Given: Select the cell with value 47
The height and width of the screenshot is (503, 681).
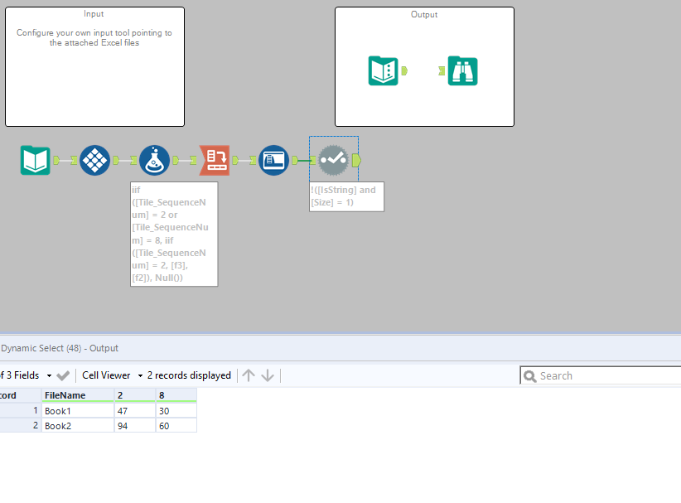Looking at the screenshot, I should click(x=135, y=411).
